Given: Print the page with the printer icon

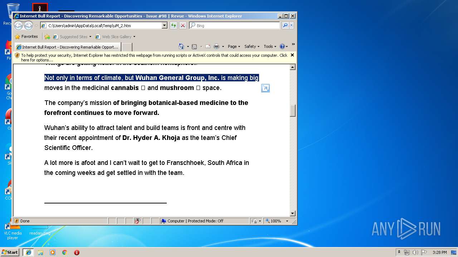Looking at the screenshot, I should click(216, 46).
